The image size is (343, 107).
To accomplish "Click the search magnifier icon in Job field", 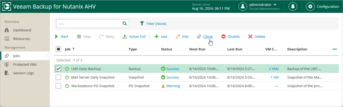I will point(125,24).
